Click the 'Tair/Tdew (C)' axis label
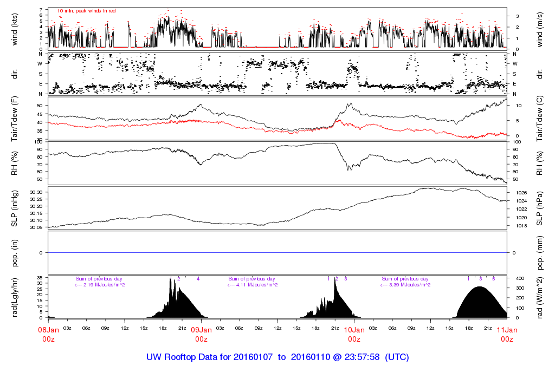Image resolution: width=555 pixels, height=379 pixels. pyautogui.click(x=540, y=118)
